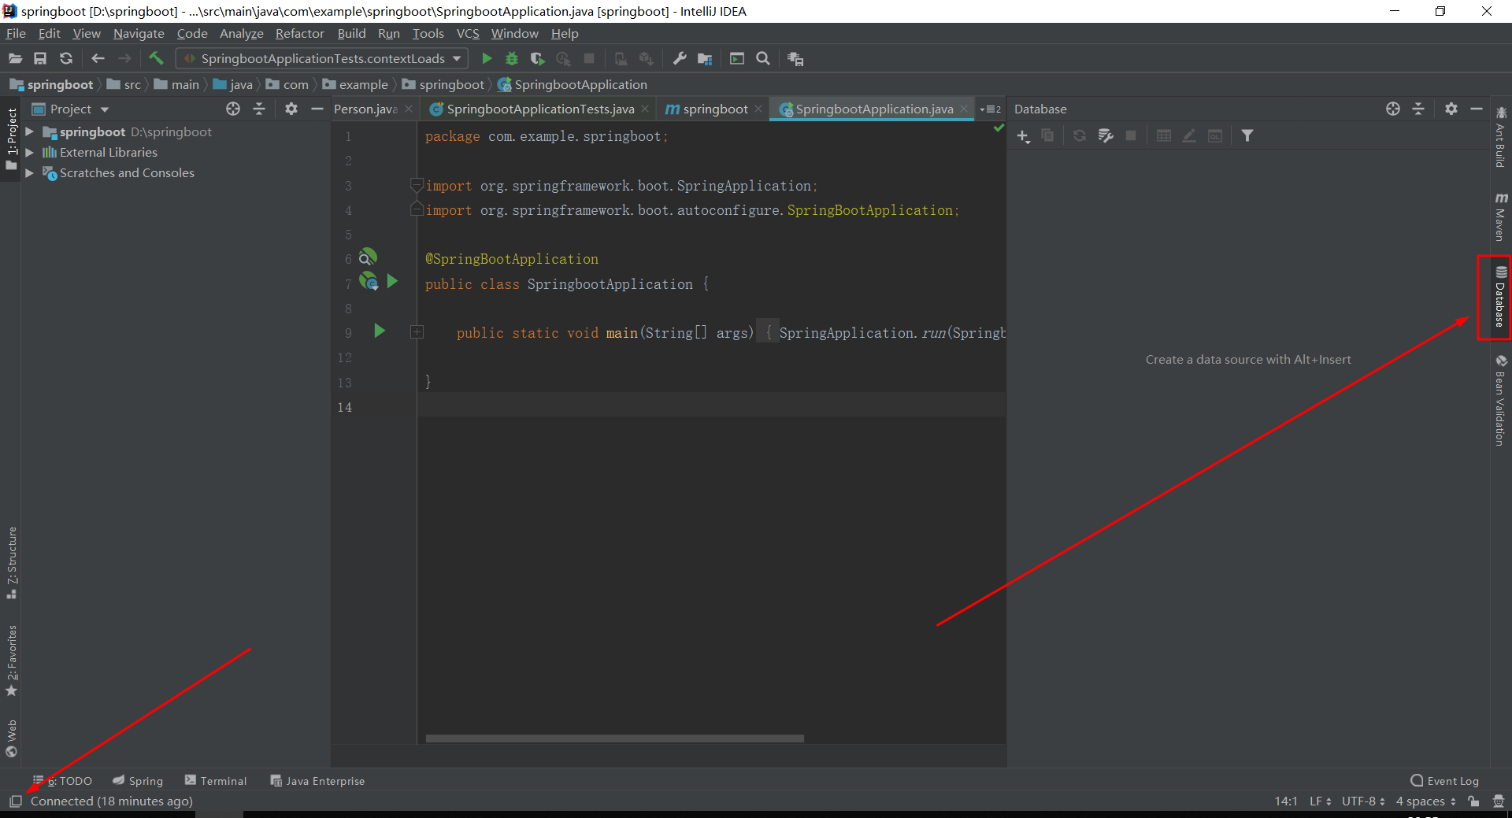
Task: Toggle the Ant Build tool window
Action: click(x=1500, y=137)
